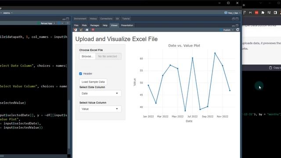Click the No file selected field
This screenshot has height=158, width=281.
[108, 56]
